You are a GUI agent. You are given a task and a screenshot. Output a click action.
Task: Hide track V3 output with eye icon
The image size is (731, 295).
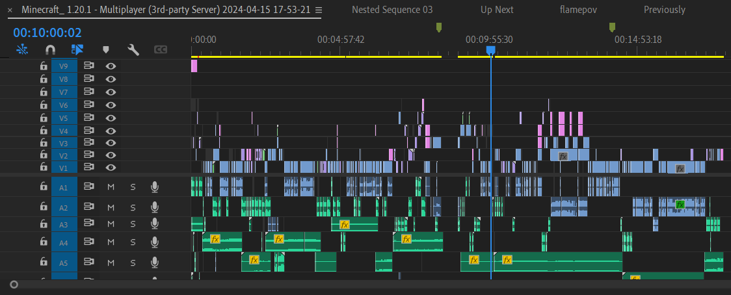point(111,142)
